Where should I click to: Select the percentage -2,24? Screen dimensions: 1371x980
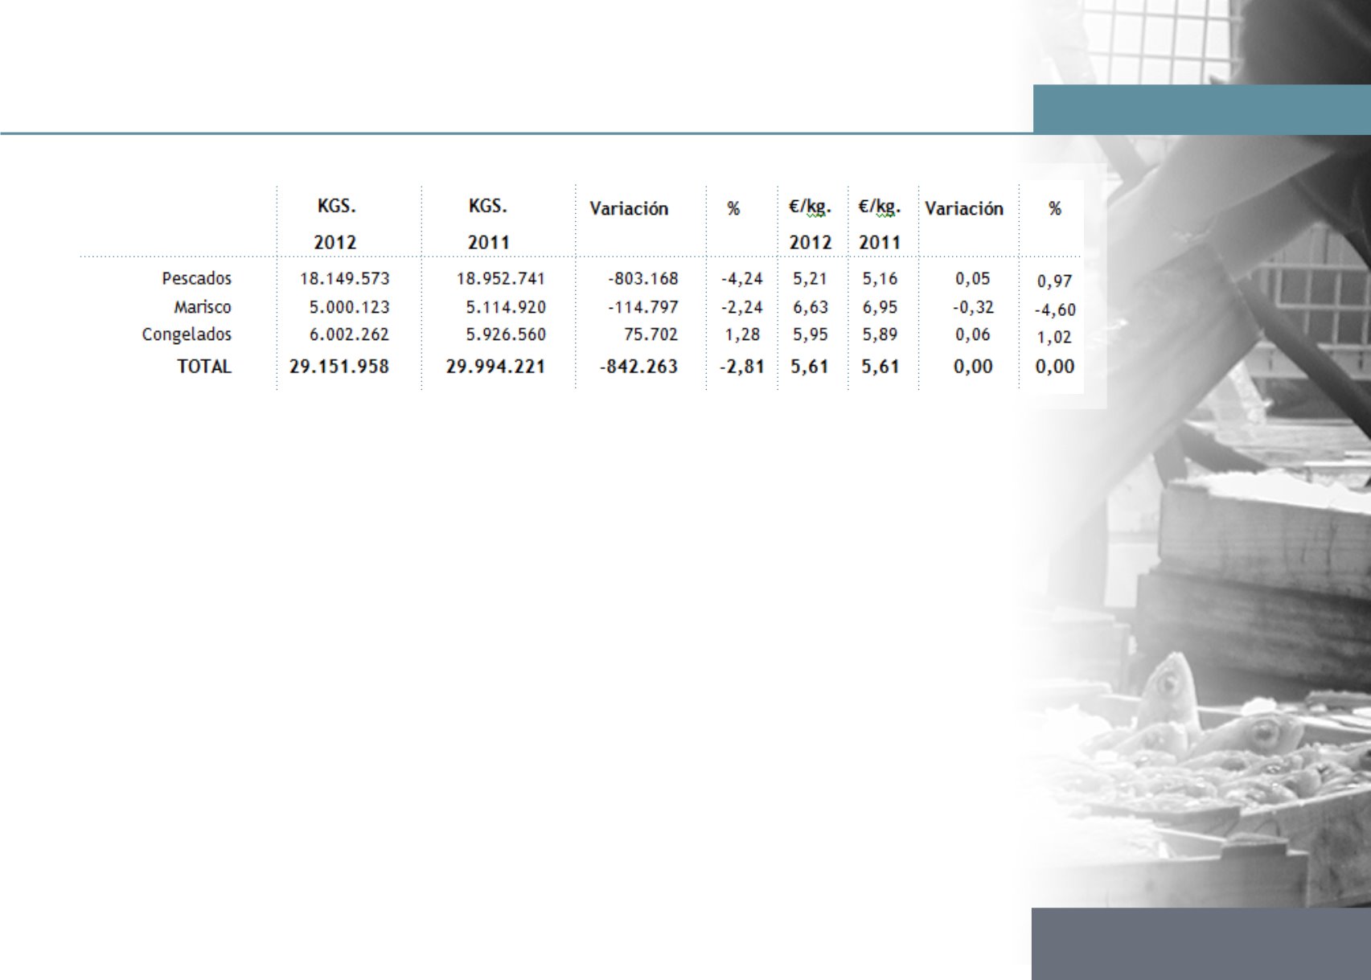point(741,307)
